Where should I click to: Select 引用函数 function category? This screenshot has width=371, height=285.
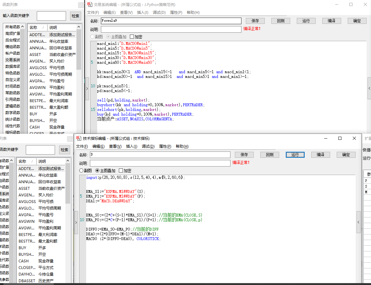pos(13,100)
